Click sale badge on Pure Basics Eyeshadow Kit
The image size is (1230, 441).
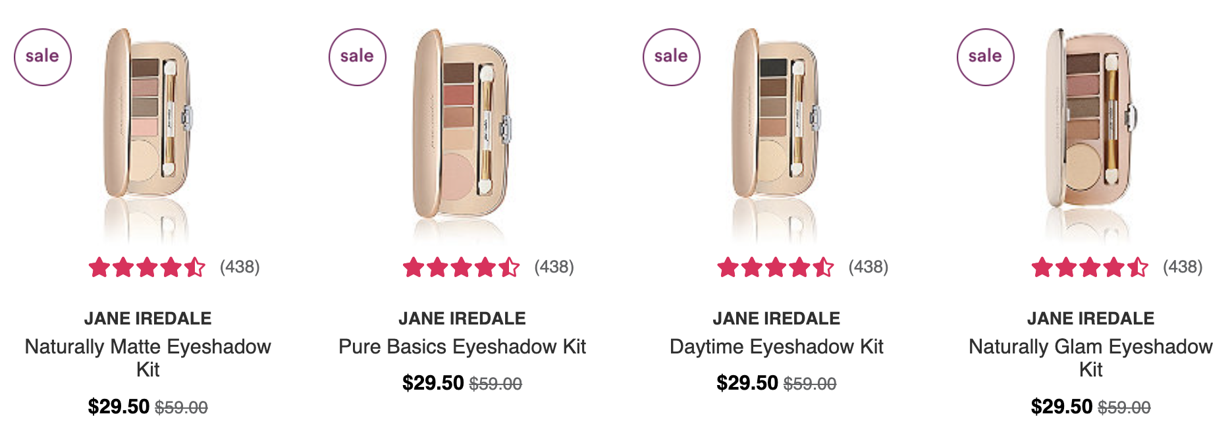(358, 57)
